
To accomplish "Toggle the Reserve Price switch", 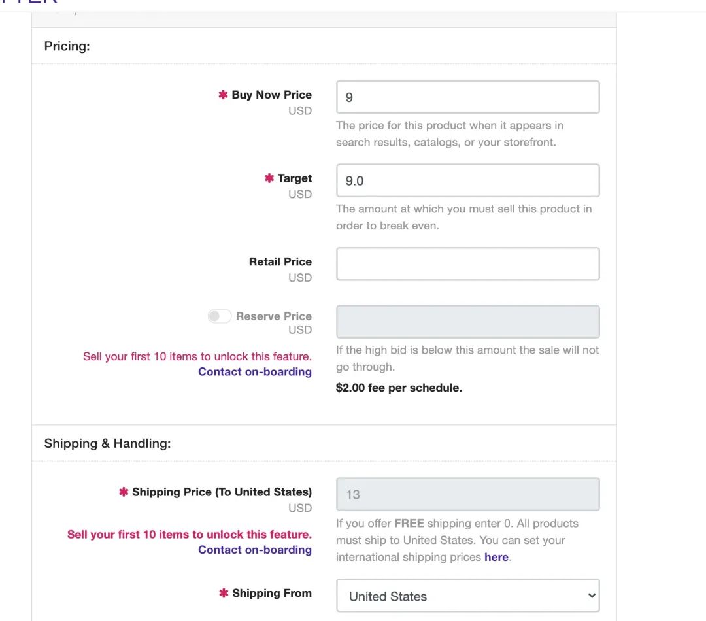I will 220,316.
